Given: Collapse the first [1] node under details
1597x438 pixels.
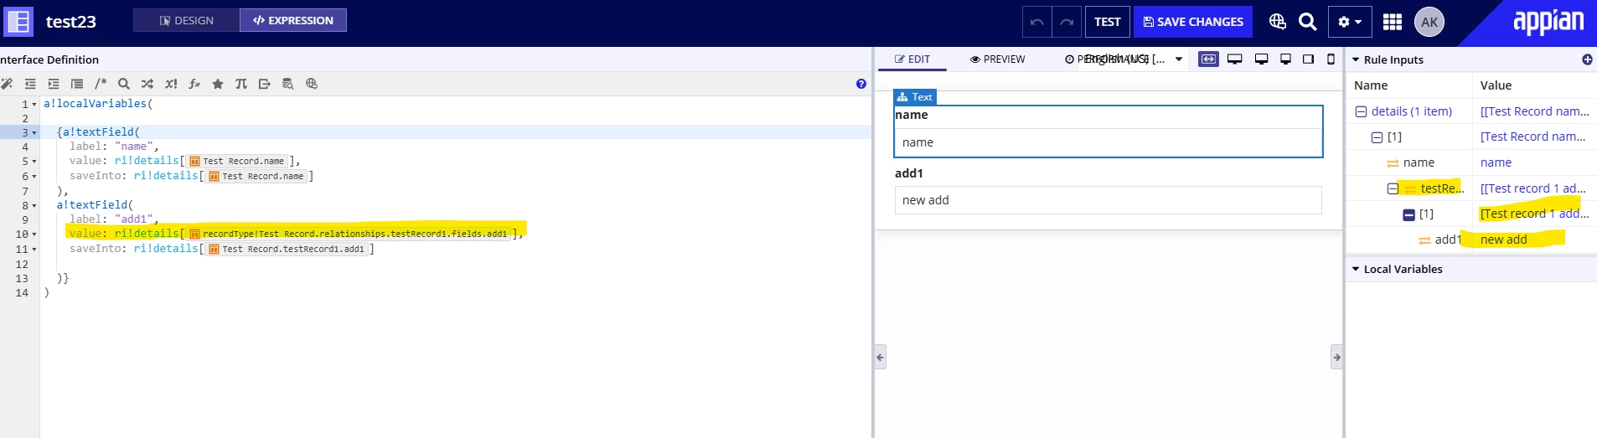Looking at the screenshot, I should pyautogui.click(x=1377, y=137).
